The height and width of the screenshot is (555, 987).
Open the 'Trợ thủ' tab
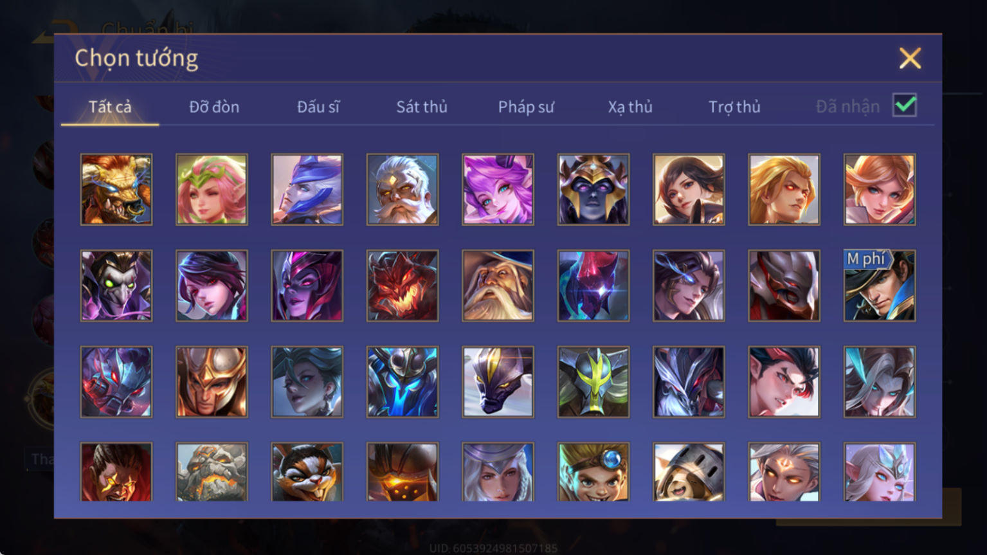734,107
